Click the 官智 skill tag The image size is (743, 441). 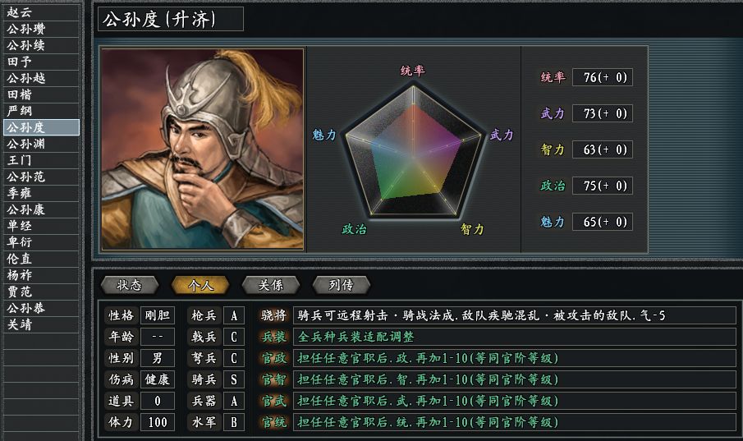273,379
